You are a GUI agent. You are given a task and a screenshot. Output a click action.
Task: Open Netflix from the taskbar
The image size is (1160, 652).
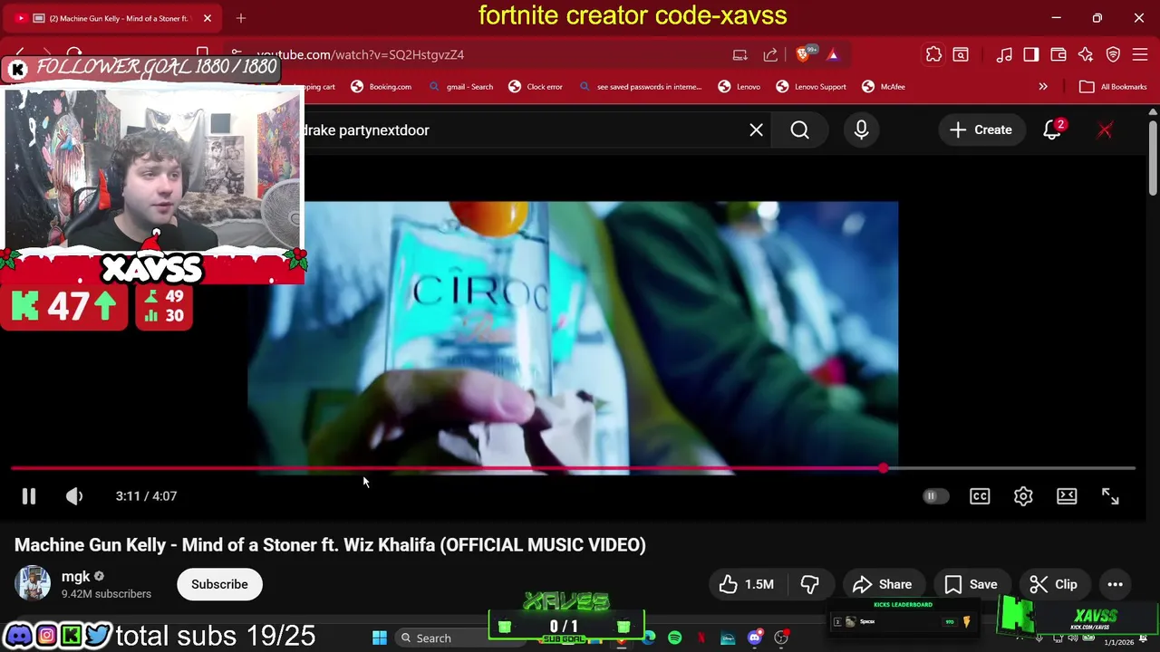click(701, 638)
